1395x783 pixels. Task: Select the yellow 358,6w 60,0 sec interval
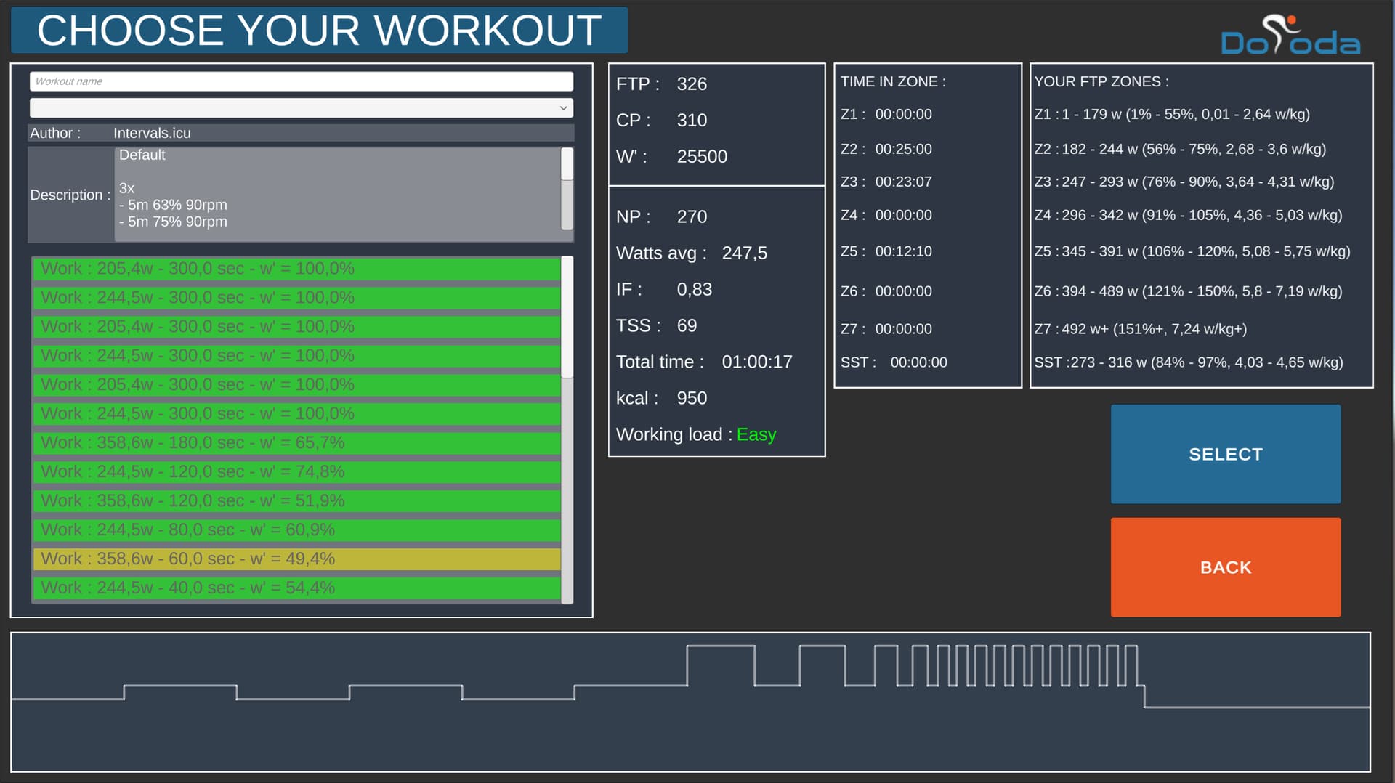point(296,559)
